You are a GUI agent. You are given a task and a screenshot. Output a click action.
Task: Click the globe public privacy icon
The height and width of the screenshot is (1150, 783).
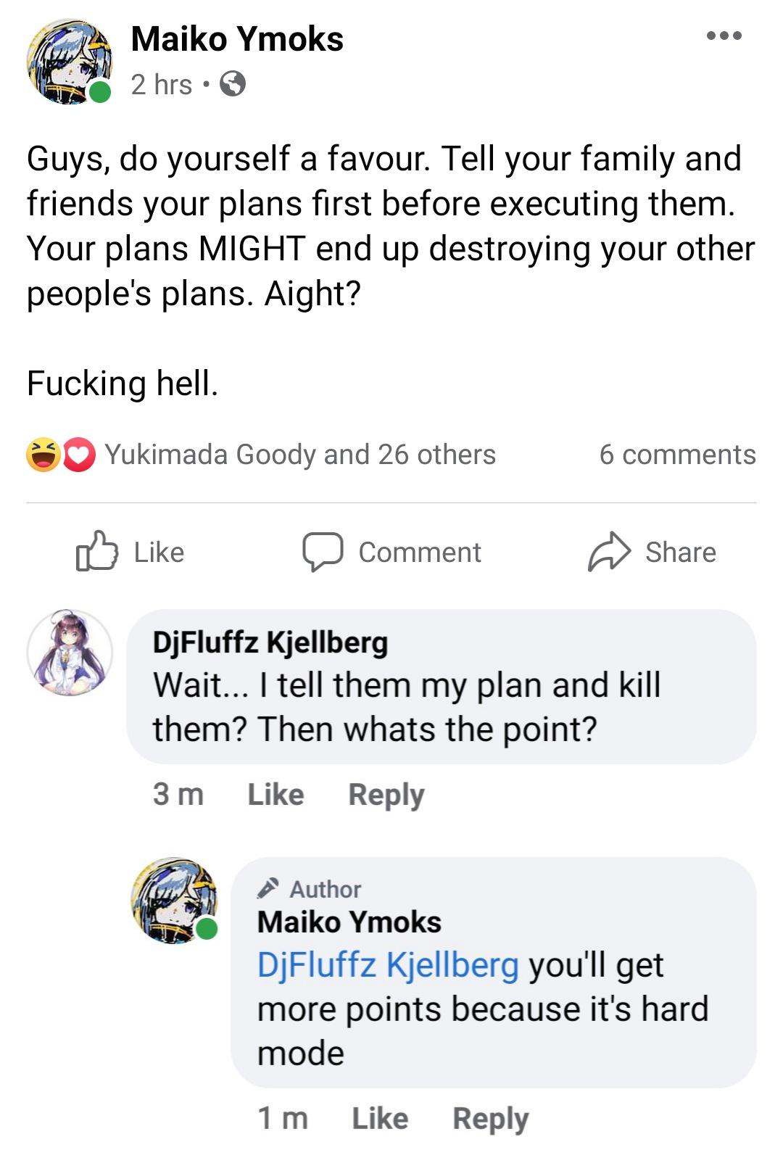click(x=233, y=85)
